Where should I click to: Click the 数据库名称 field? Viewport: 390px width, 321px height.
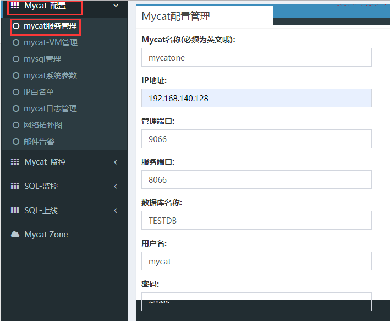tap(256, 220)
